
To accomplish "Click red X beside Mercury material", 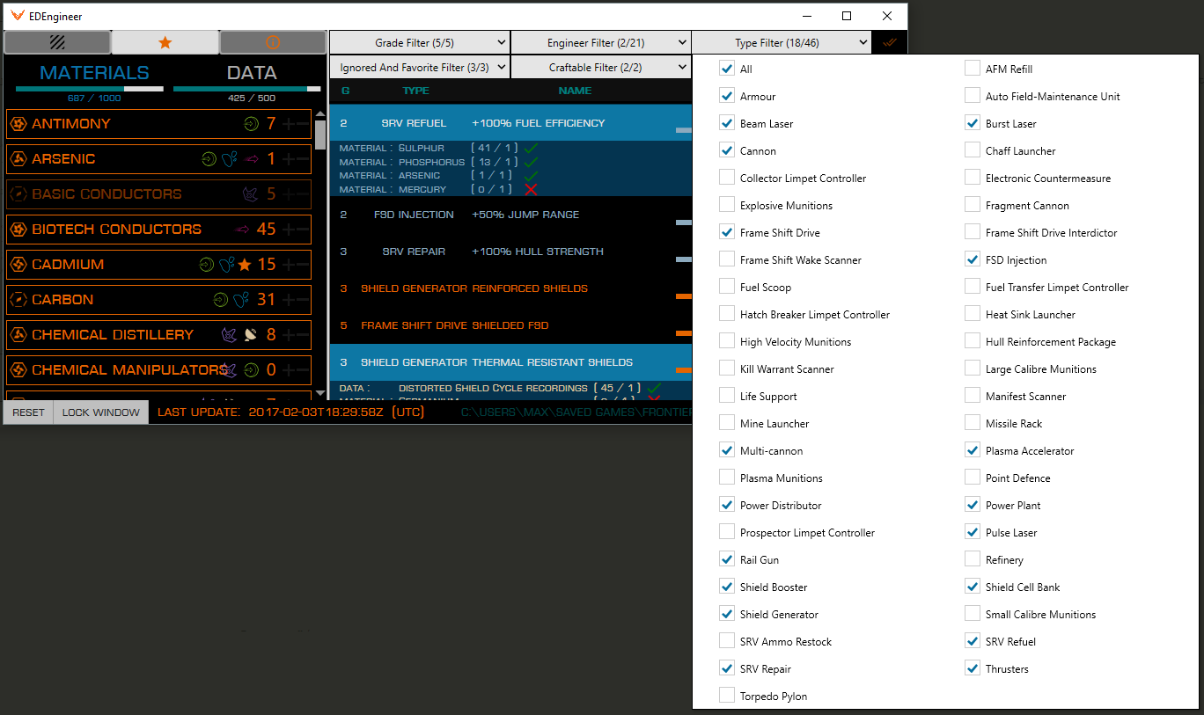I will point(531,189).
